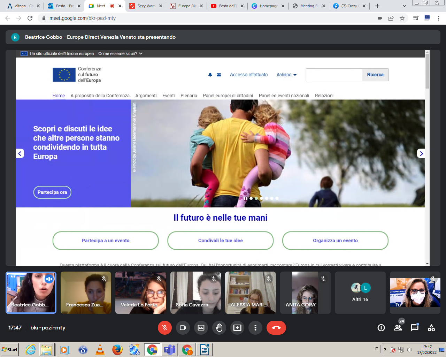
Task: Click the Present now screen share icon
Action: [x=237, y=328]
